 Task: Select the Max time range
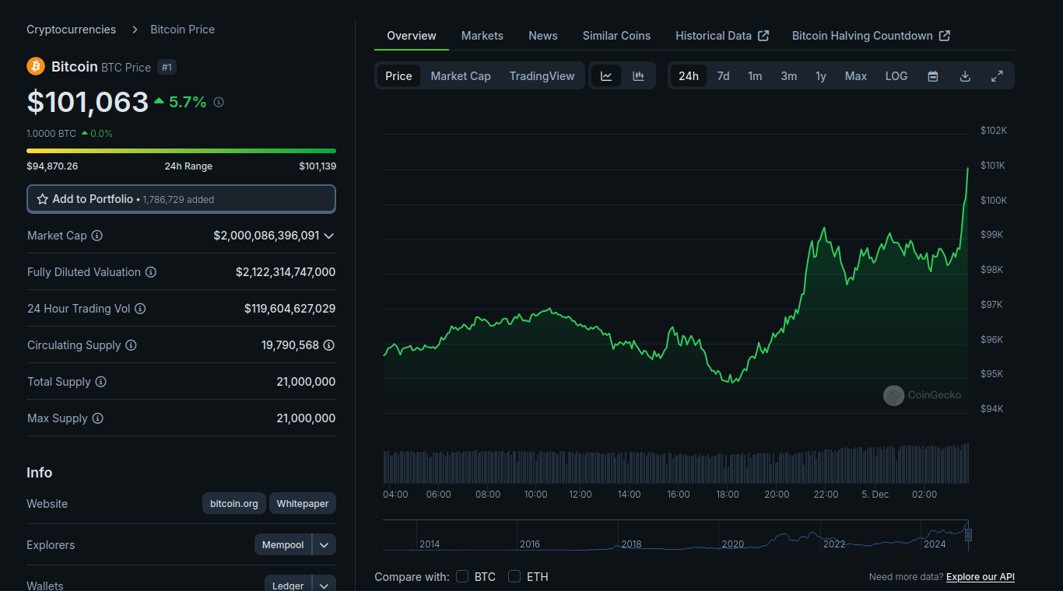(856, 75)
